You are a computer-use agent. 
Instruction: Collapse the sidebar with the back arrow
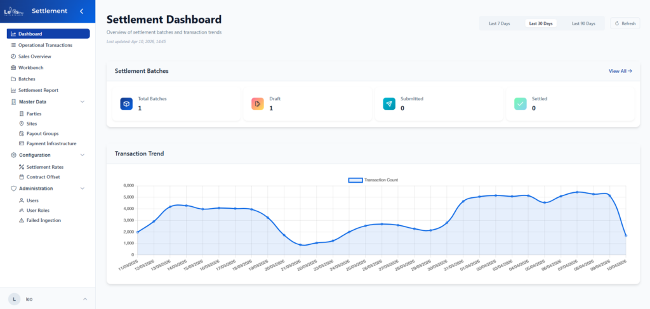coord(81,11)
